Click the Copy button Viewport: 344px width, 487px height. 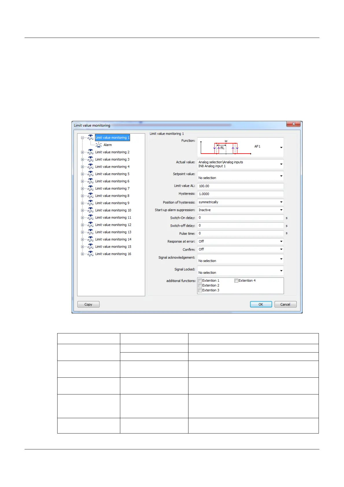[88, 304]
